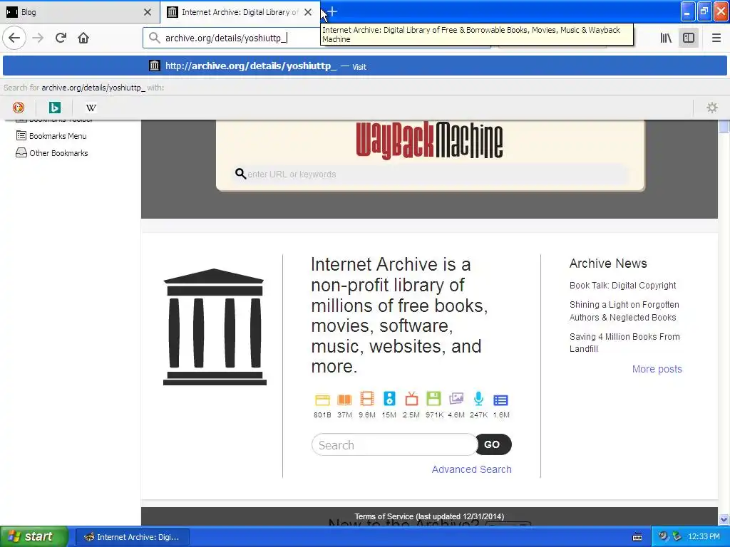This screenshot has width=730, height=547.
Task: Click the taskbar keyboard icon
Action: click(x=637, y=537)
